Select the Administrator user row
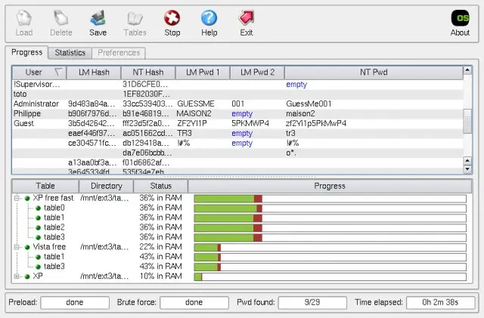Image resolution: width=484 pixels, height=318 pixels. point(237,104)
